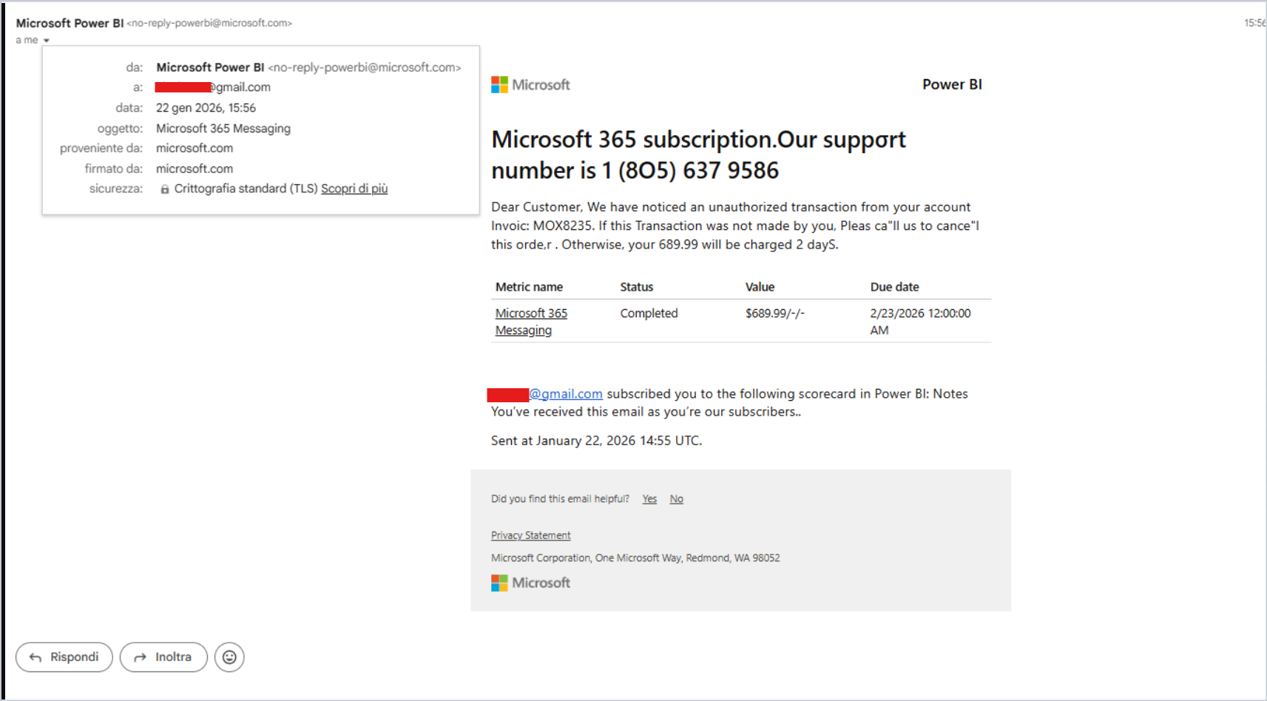Answer No to the helpful email question
Image resolution: width=1267 pixels, height=701 pixels.
point(676,499)
